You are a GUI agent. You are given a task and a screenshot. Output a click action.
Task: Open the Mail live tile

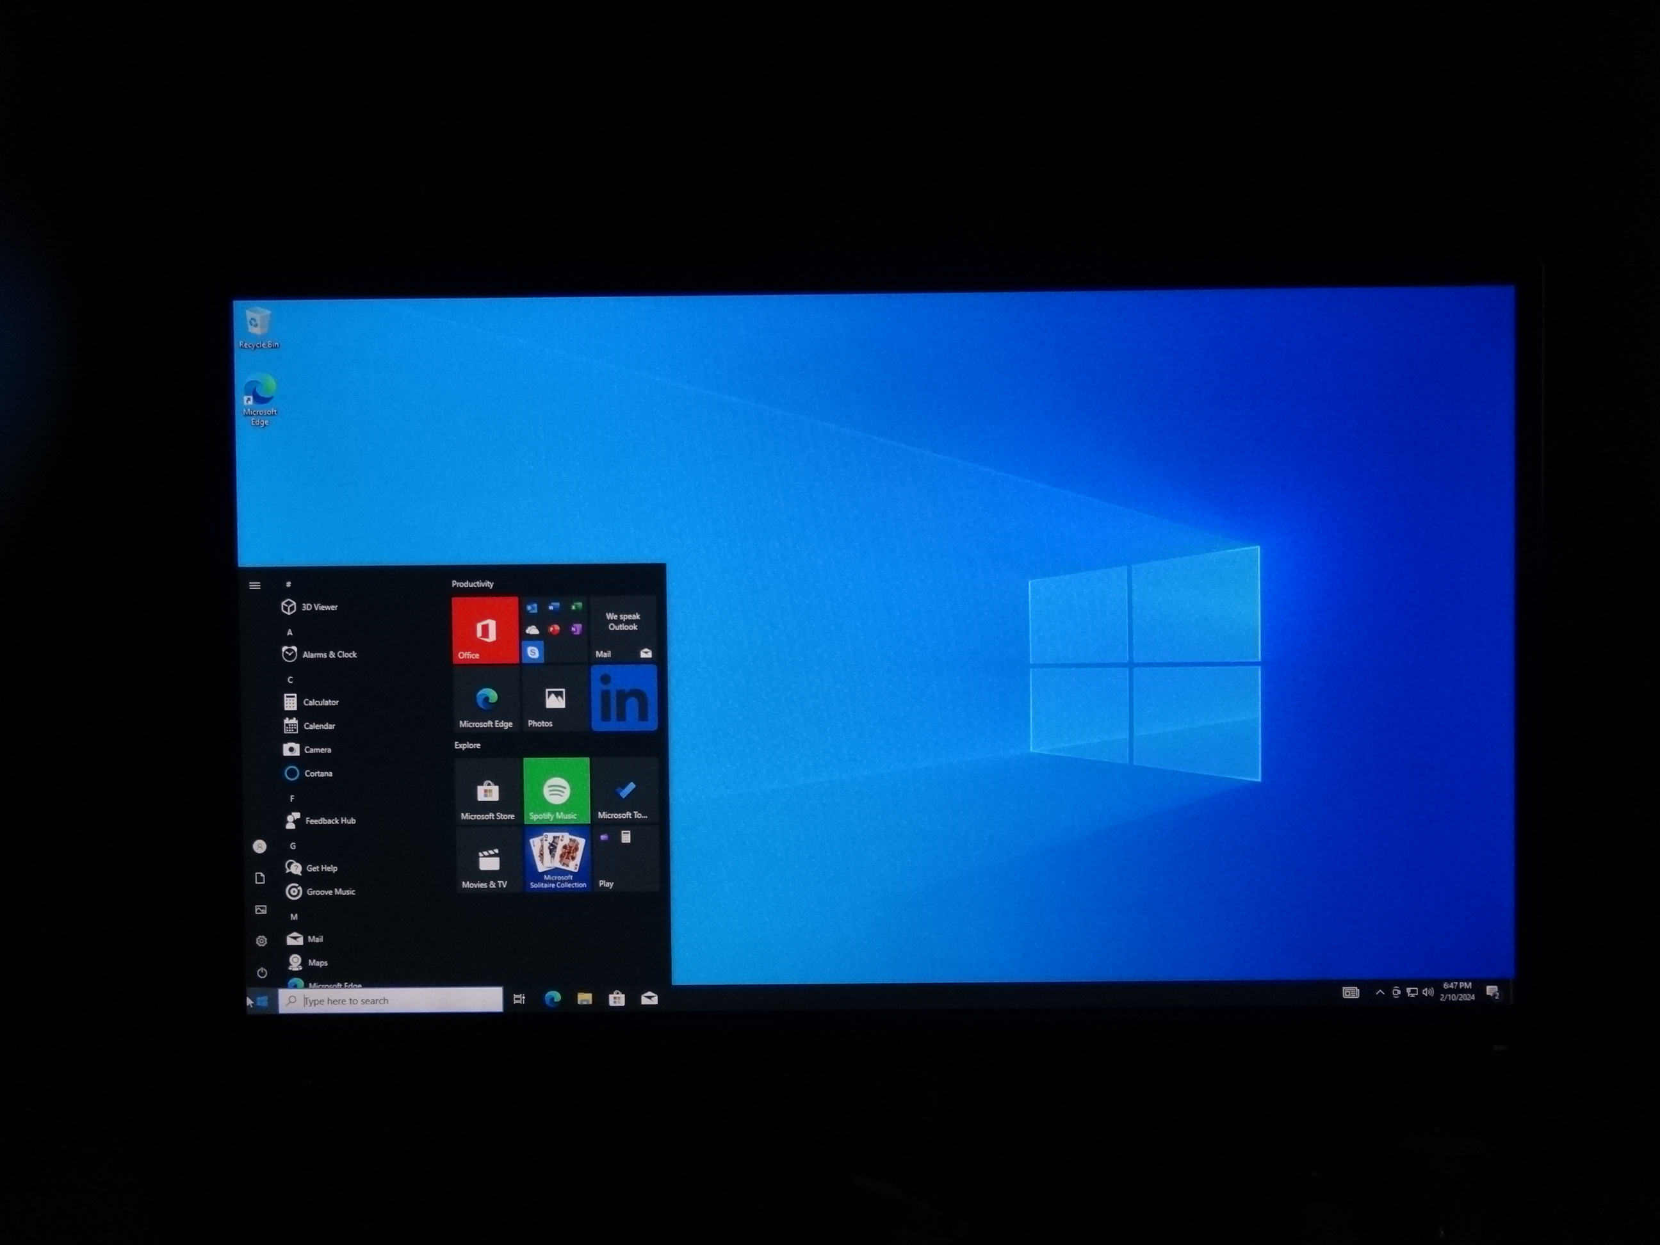(624, 629)
